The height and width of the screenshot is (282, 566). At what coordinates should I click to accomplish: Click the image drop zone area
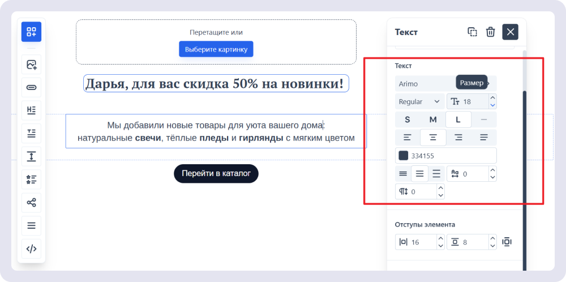[x=216, y=42]
